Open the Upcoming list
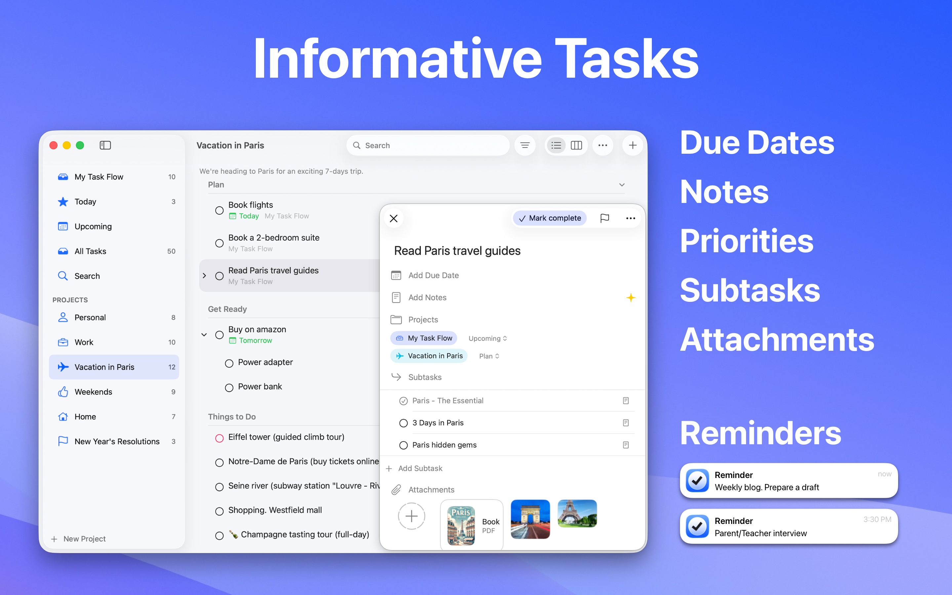 (114, 226)
